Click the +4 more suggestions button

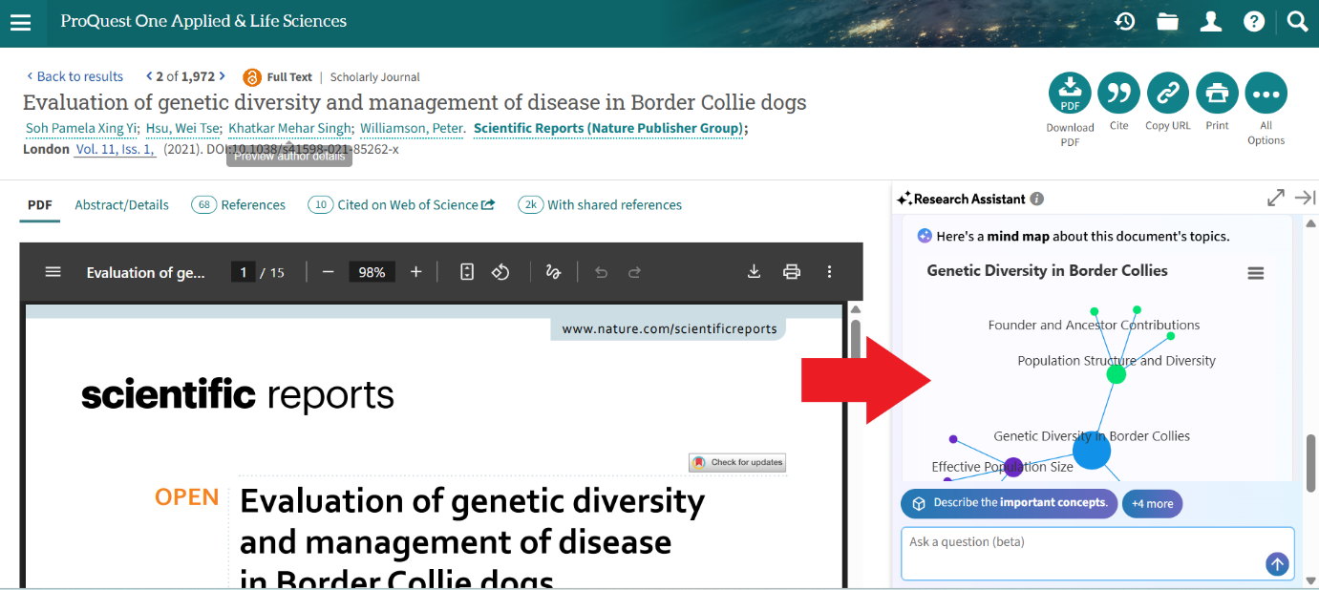1152,503
